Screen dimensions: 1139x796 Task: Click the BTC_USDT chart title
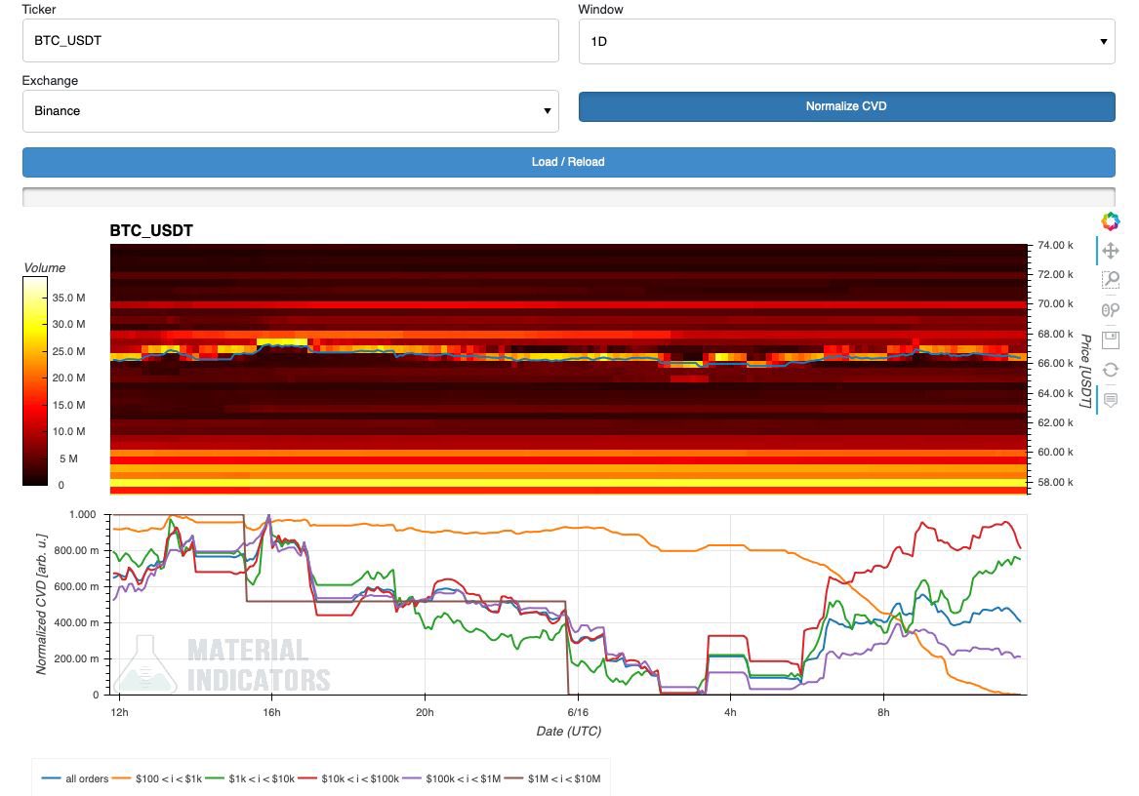(151, 231)
